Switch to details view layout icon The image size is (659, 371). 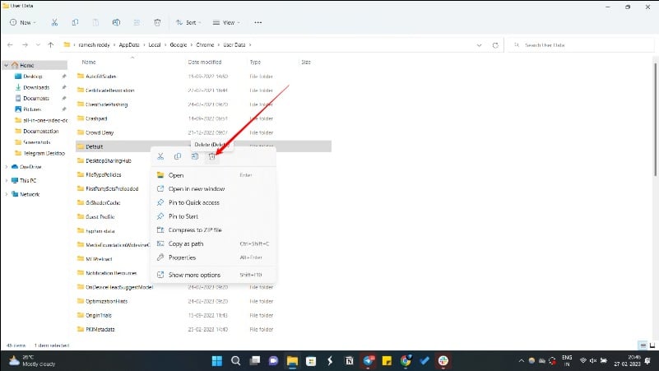tap(643, 345)
